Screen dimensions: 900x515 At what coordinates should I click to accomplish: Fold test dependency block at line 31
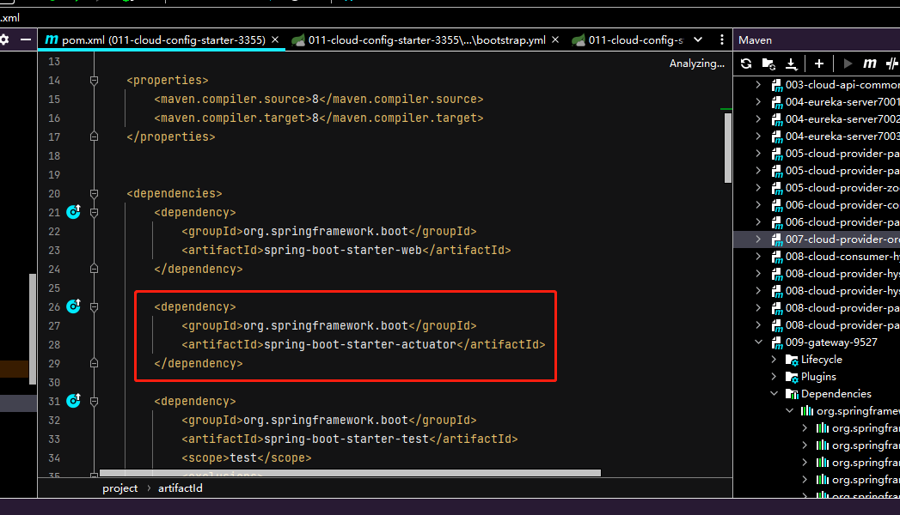pyautogui.click(x=95, y=402)
